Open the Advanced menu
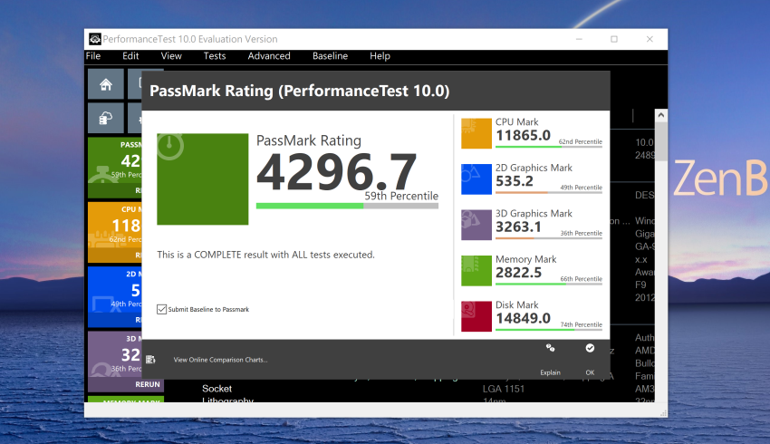Image resolution: width=770 pixels, height=444 pixels. click(x=269, y=56)
